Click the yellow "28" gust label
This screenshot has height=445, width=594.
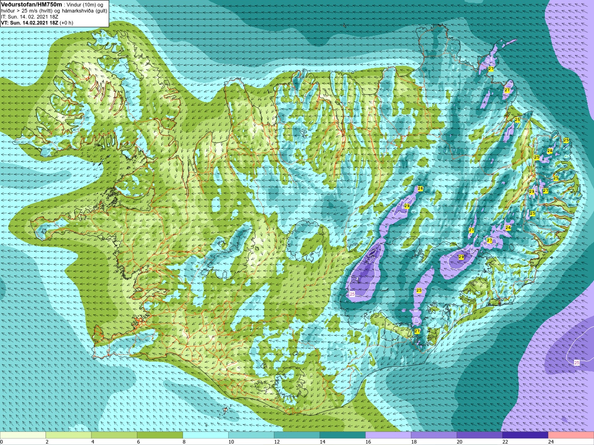pos(550,151)
